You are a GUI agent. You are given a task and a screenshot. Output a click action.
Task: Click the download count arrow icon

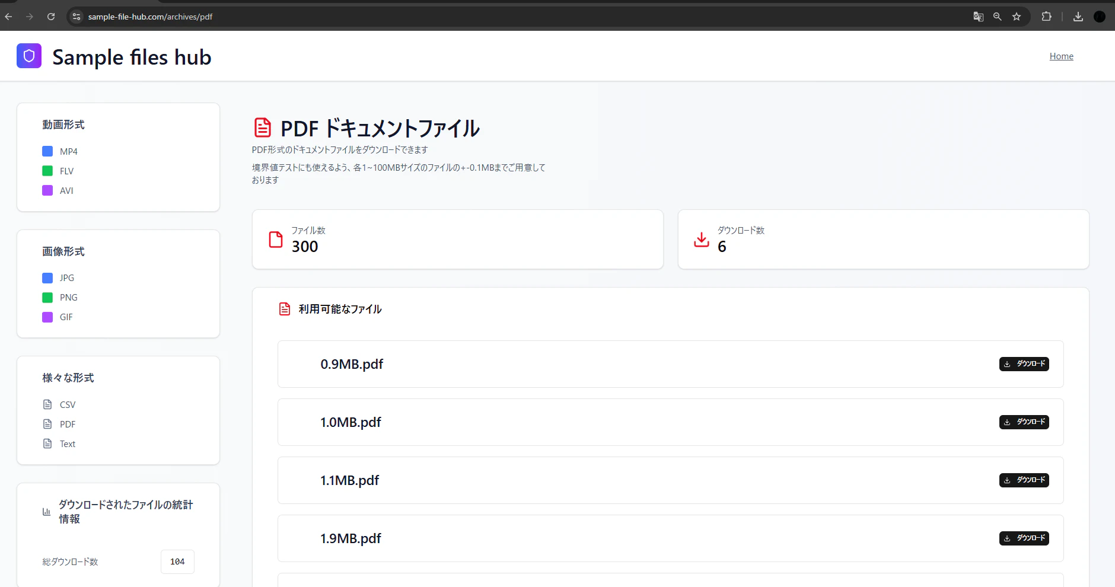point(702,240)
